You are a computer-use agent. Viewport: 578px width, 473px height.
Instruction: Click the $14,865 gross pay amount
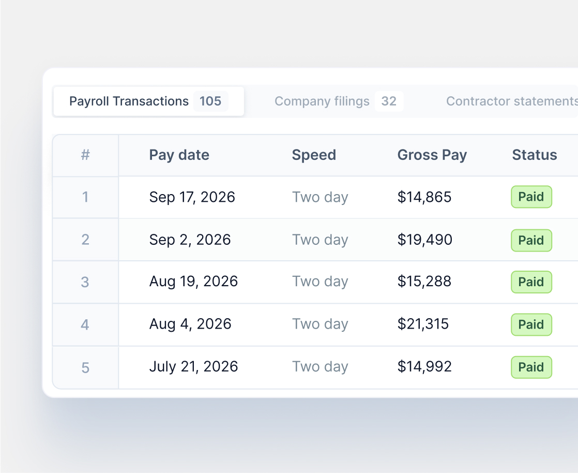[x=424, y=197]
